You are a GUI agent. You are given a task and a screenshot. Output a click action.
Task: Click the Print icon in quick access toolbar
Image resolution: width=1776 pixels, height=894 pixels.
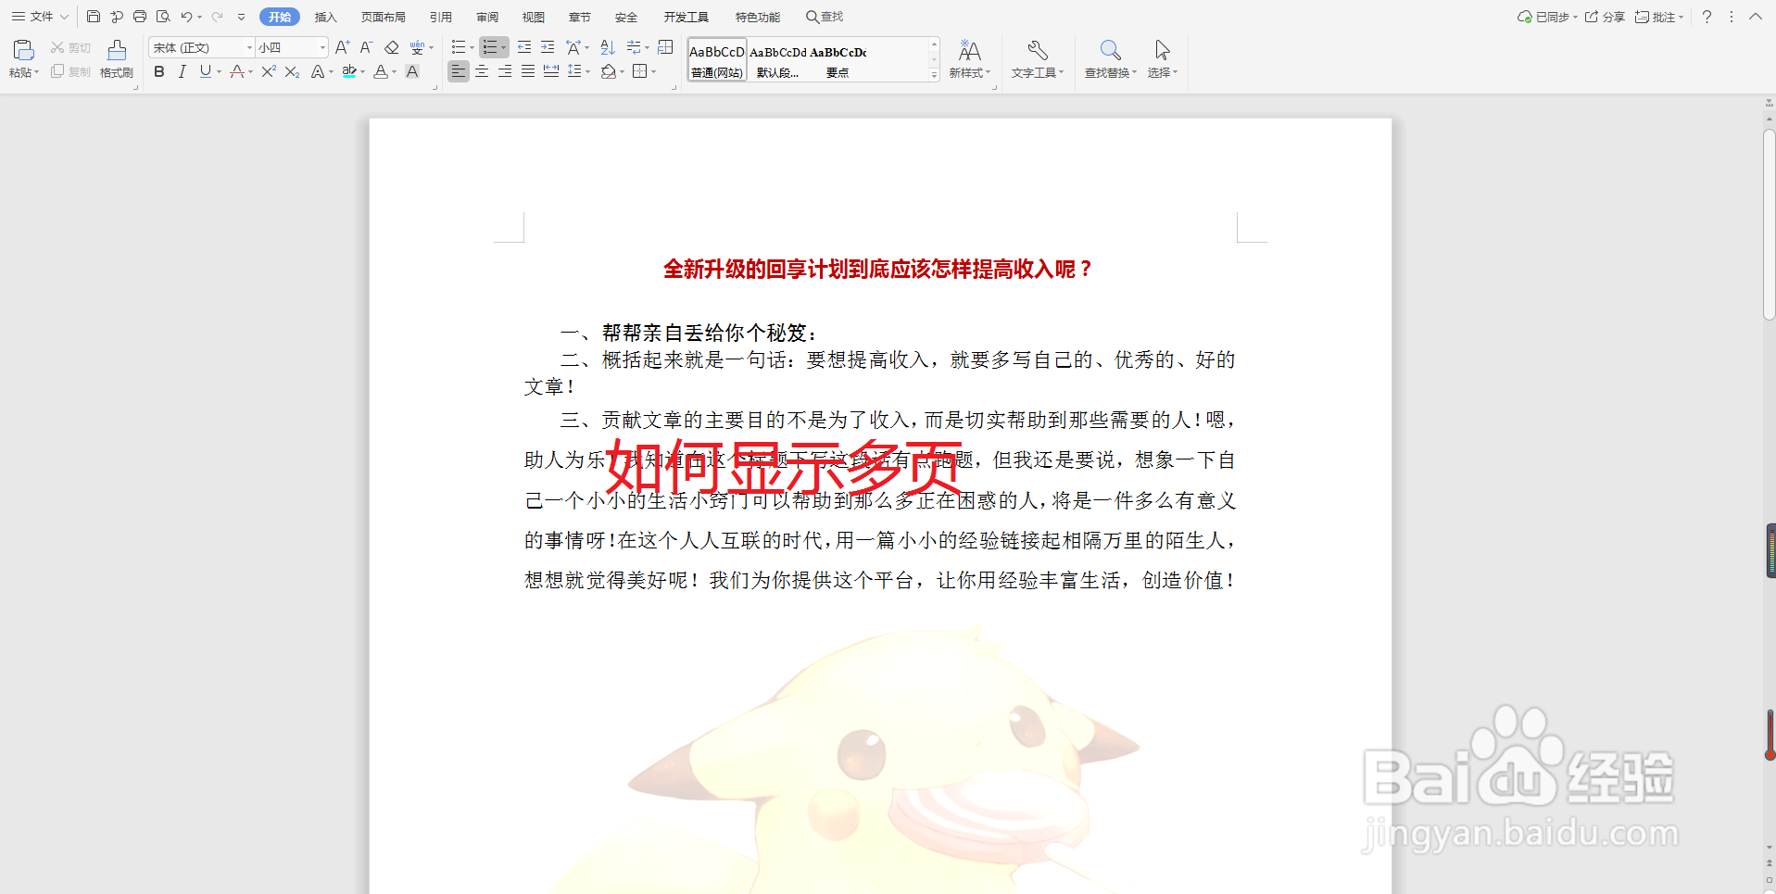coord(140,17)
